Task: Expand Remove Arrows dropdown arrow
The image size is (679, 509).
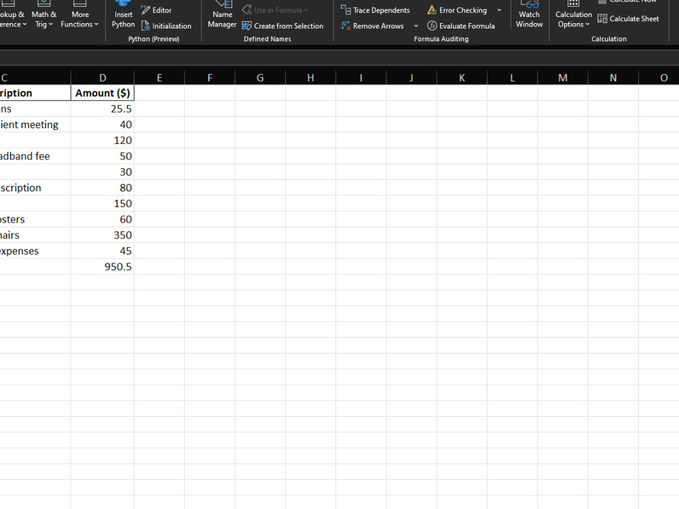Action: [416, 26]
